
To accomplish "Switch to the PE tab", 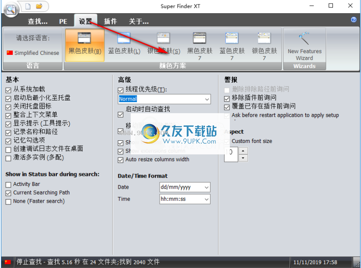I will pyautogui.click(x=63, y=21).
